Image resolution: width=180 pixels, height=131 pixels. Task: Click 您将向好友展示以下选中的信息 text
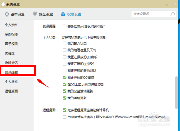pos(84,37)
